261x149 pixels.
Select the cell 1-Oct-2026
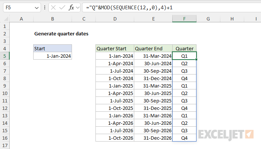click(115, 138)
